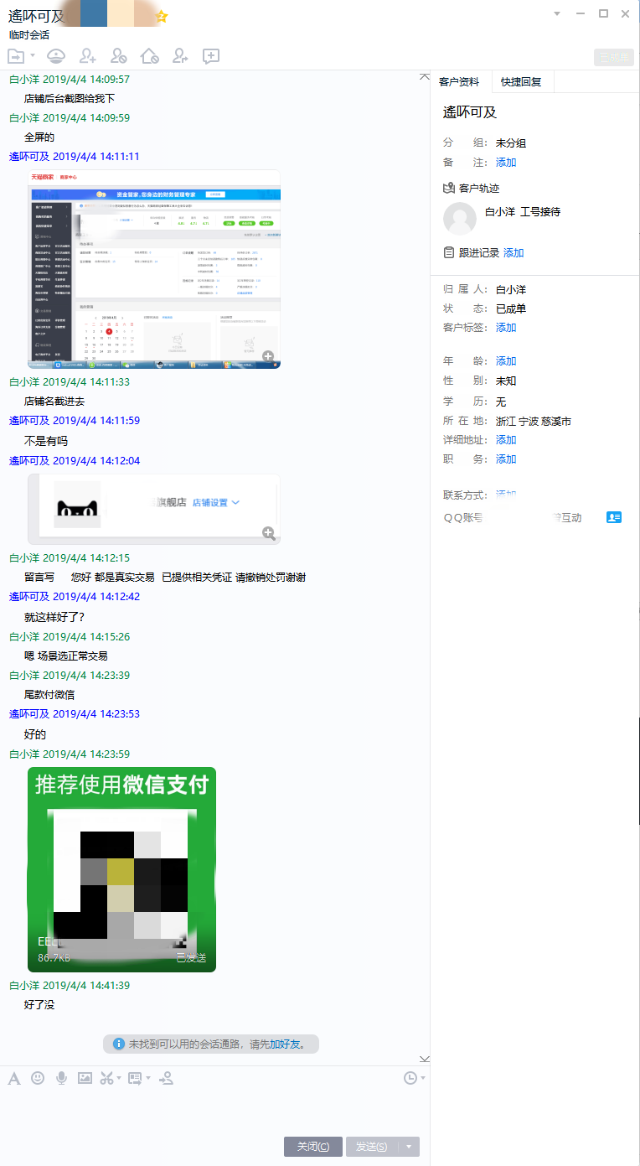
Task: Open the emoji smiley picker
Action: click(x=38, y=1078)
